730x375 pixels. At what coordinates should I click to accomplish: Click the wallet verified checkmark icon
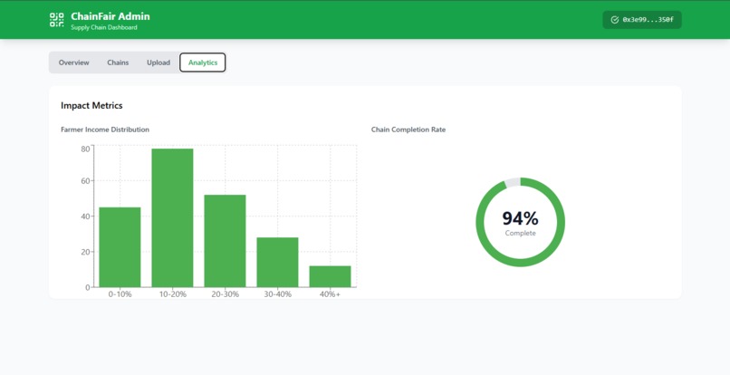coord(615,20)
